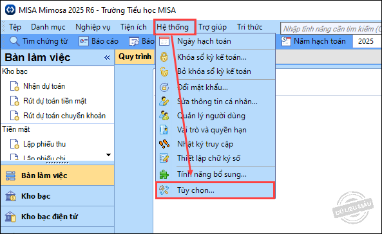Select Nhật ký truy cập entry

[216, 144]
